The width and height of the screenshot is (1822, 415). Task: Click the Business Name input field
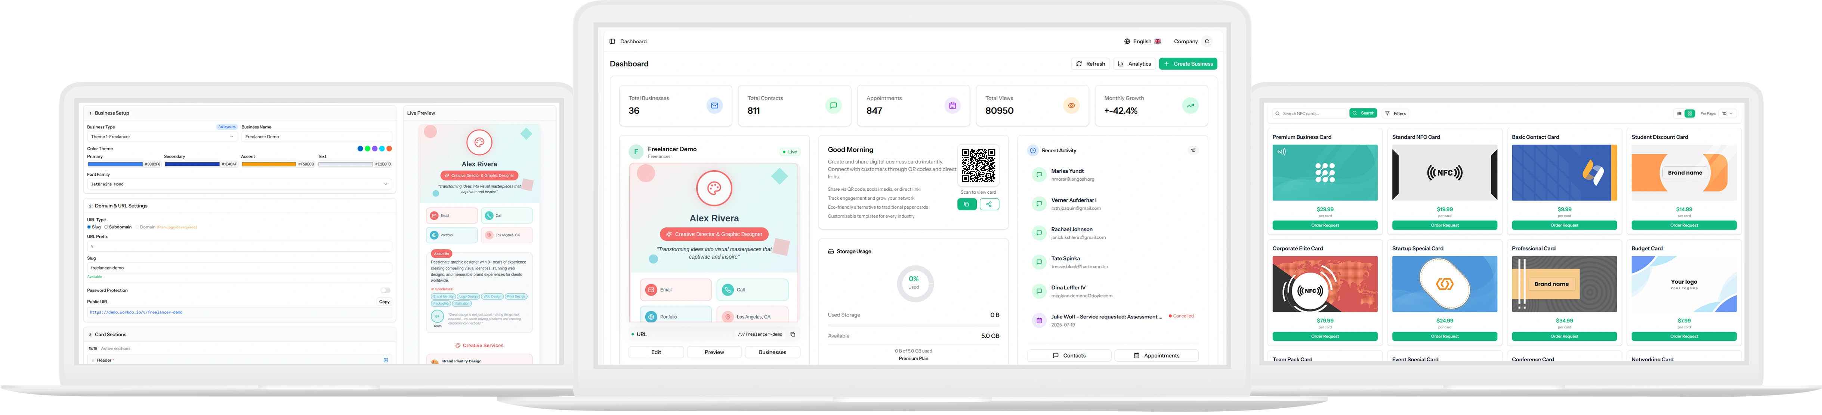coord(316,137)
